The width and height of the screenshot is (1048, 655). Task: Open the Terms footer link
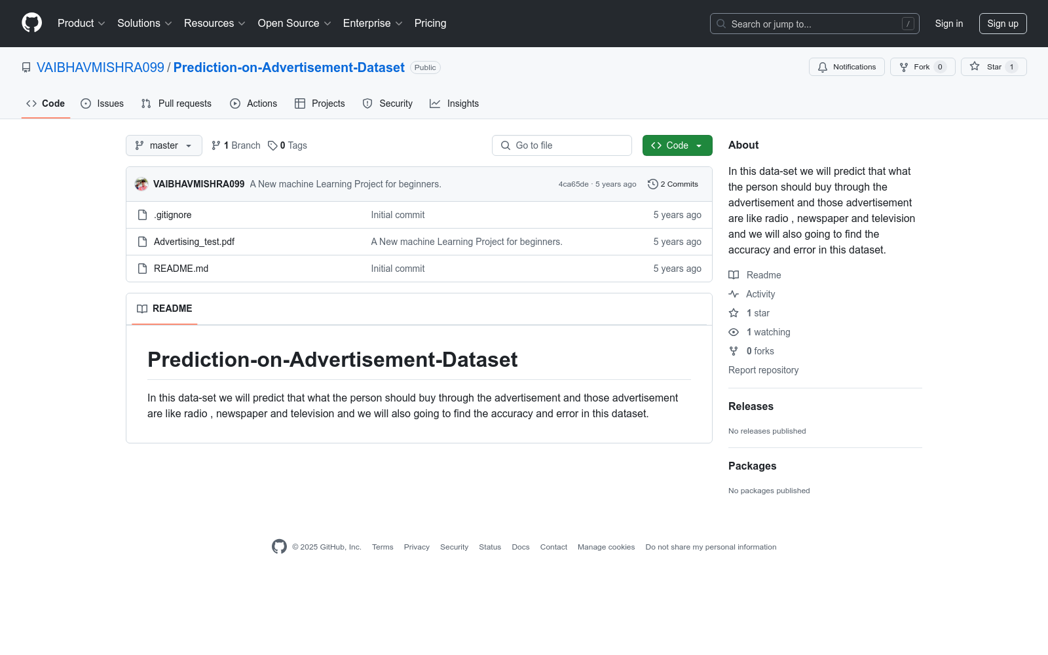383,547
